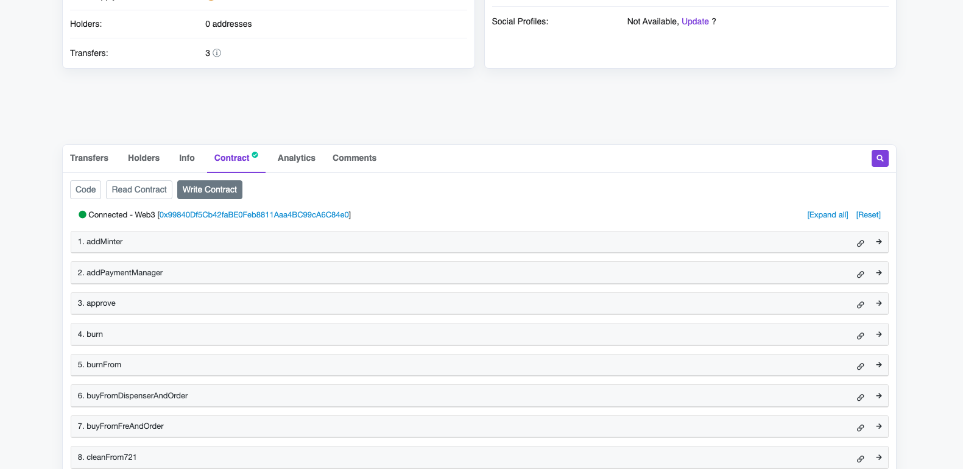This screenshot has width=963, height=469.
Task: Click the '0 addresses' holders value
Action: pos(228,24)
